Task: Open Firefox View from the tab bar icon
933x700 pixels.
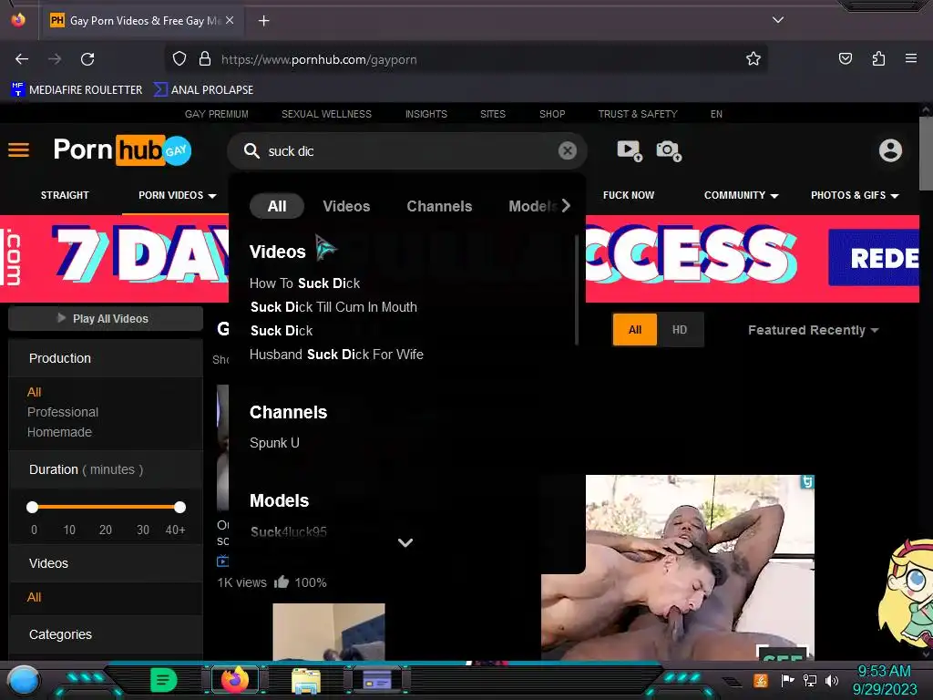Action: (x=18, y=20)
